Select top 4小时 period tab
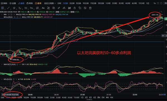The image size is (167, 101). (x=128, y=3)
